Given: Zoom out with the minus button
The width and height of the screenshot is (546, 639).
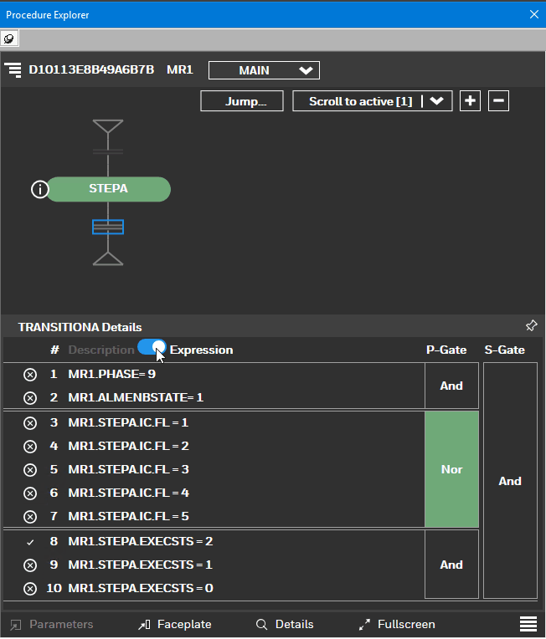Looking at the screenshot, I should 498,100.
